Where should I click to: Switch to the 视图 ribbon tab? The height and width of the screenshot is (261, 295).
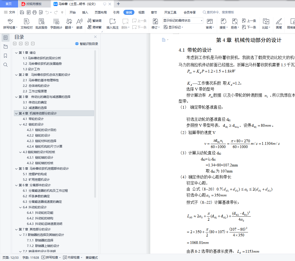click(x=141, y=12)
